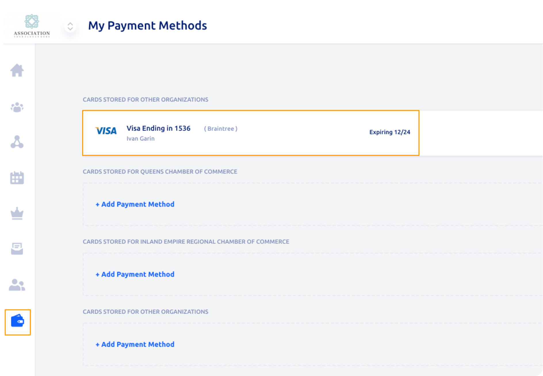Open the Home icon in sidebar

(x=17, y=70)
